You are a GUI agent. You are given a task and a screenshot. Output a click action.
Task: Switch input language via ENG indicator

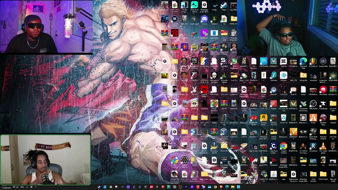coord(22,187)
